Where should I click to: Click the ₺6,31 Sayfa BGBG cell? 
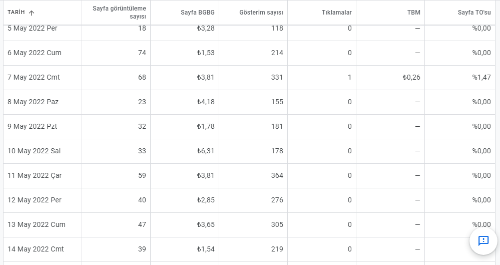point(206,151)
